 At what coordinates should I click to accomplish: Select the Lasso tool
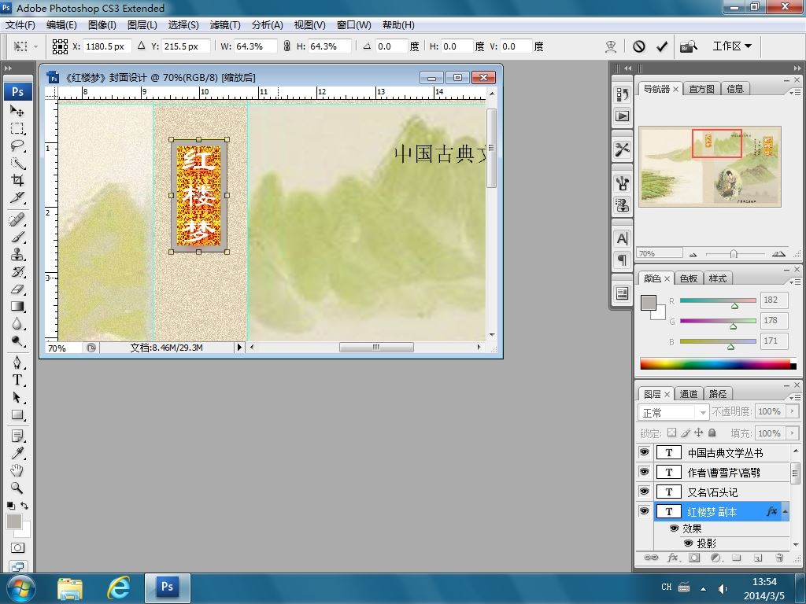(17, 145)
